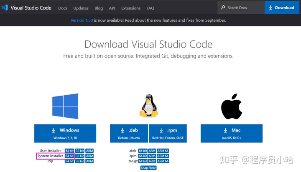Open the FAQ page
Screen dimensions: 301x172
[150, 8]
